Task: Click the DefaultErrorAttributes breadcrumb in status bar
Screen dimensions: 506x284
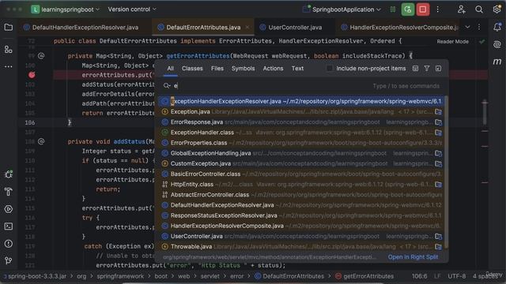Action: click(289, 276)
